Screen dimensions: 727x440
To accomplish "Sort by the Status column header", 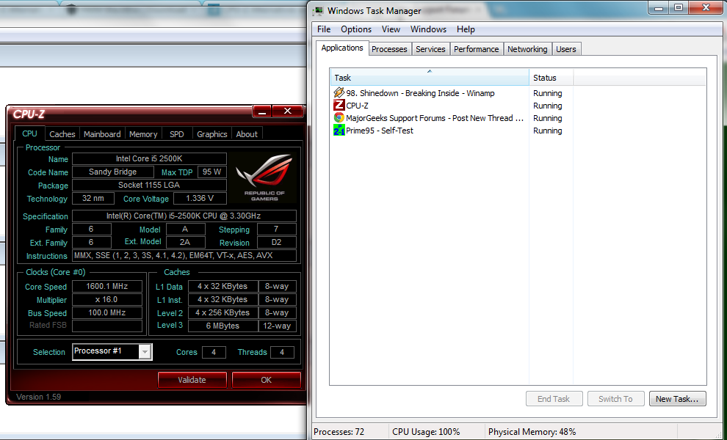I will pos(551,77).
